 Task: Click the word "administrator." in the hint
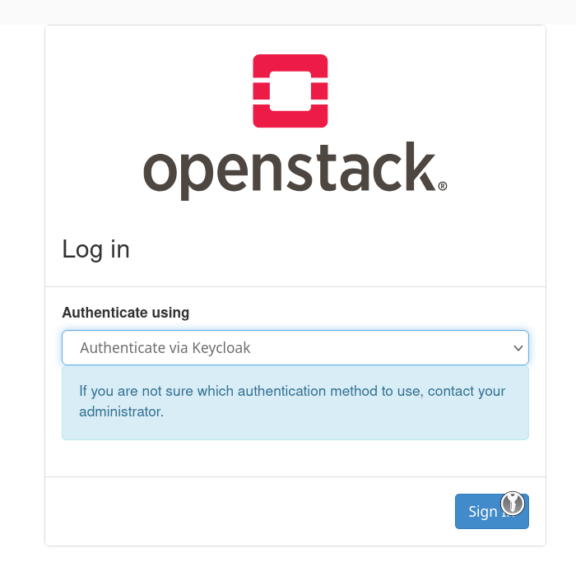(x=122, y=411)
